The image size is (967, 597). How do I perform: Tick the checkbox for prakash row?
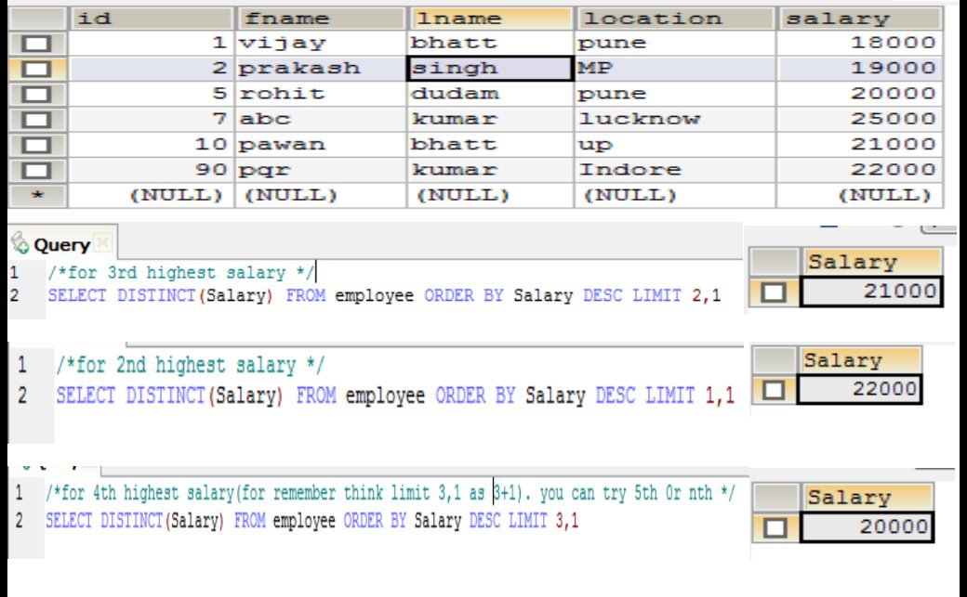[x=36, y=69]
